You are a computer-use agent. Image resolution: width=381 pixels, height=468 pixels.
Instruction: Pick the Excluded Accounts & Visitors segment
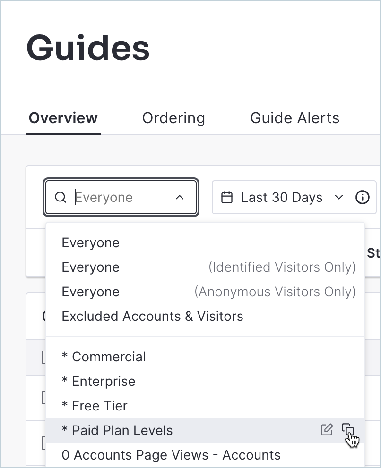[x=152, y=316]
